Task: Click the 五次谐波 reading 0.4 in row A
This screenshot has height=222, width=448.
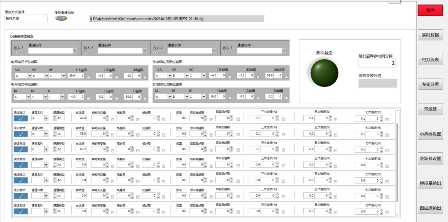Action: (x=309, y=118)
